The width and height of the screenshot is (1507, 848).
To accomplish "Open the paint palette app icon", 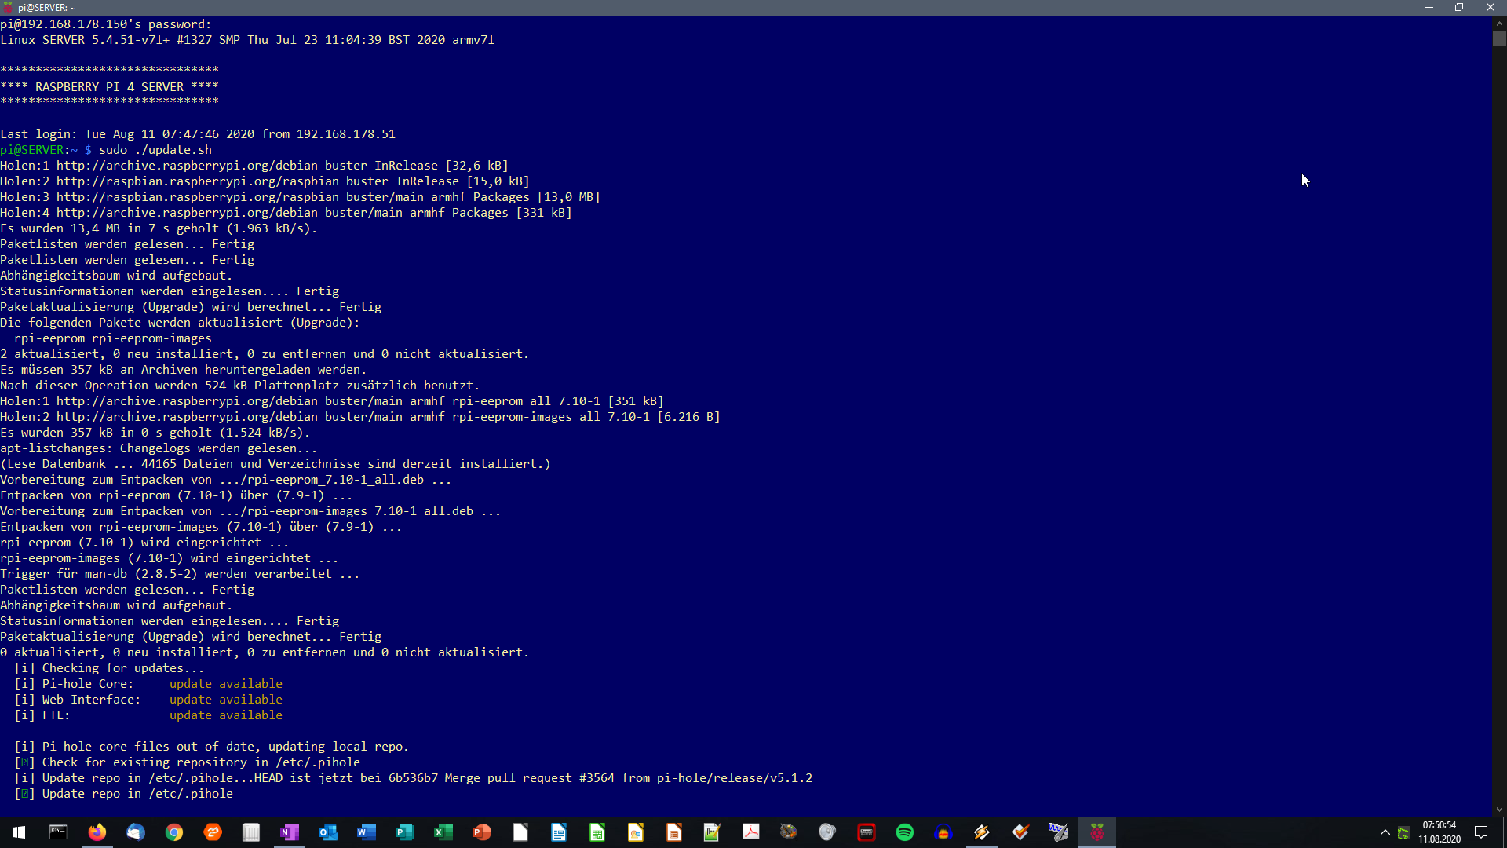I will point(789,832).
